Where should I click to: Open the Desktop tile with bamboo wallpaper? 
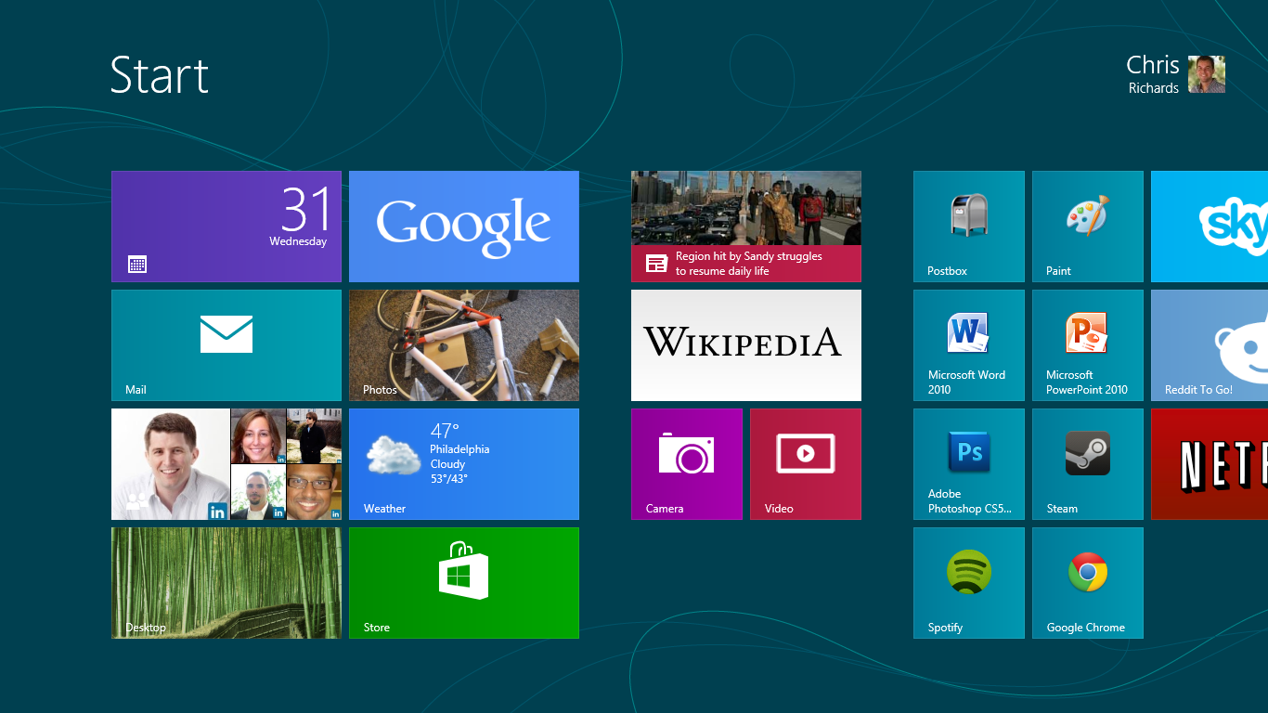226,583
